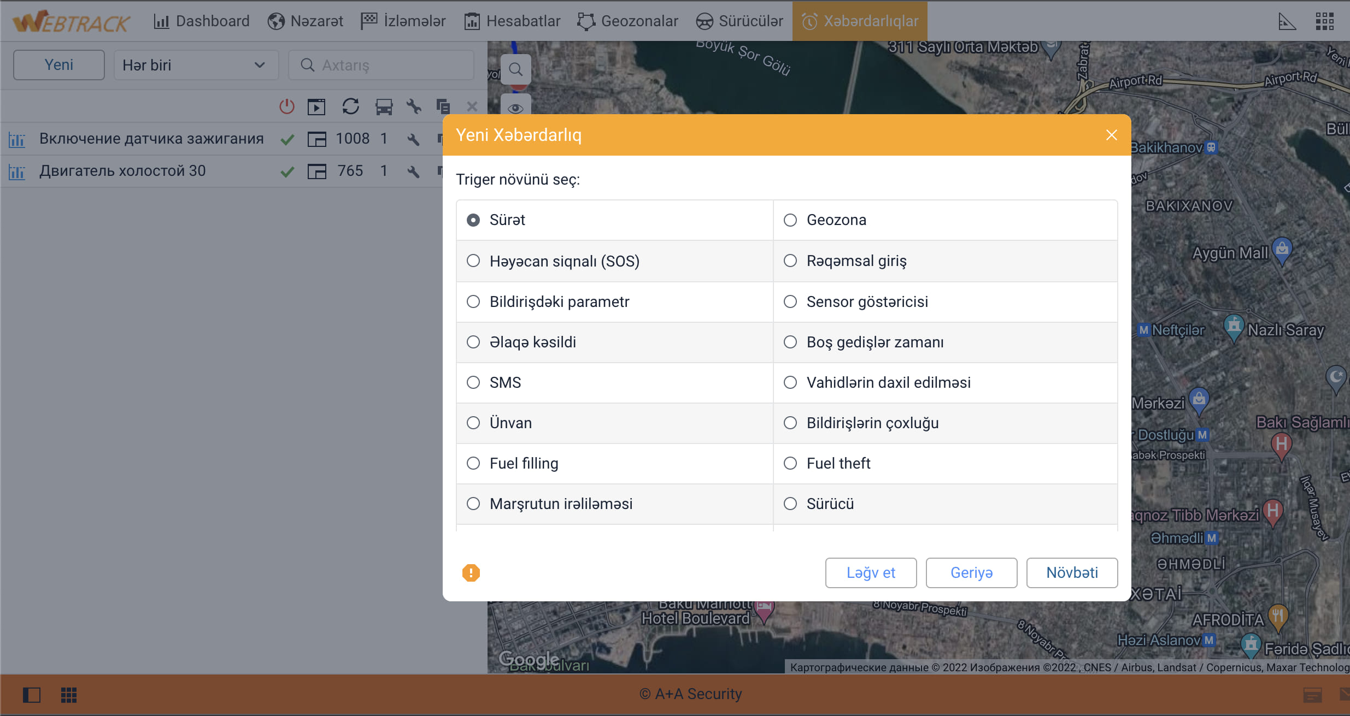Select the Sürət radio button
Viewport: 1350px width, 716px height.
coord(474,220)
